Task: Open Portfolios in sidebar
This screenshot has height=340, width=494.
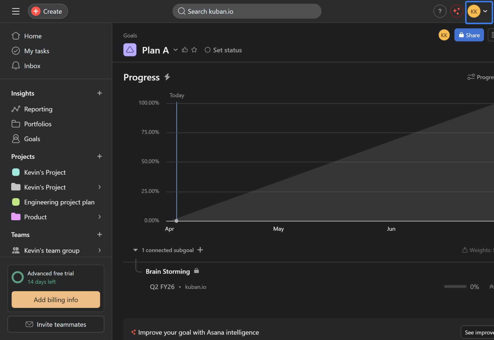Action: [x=38, y=124]
